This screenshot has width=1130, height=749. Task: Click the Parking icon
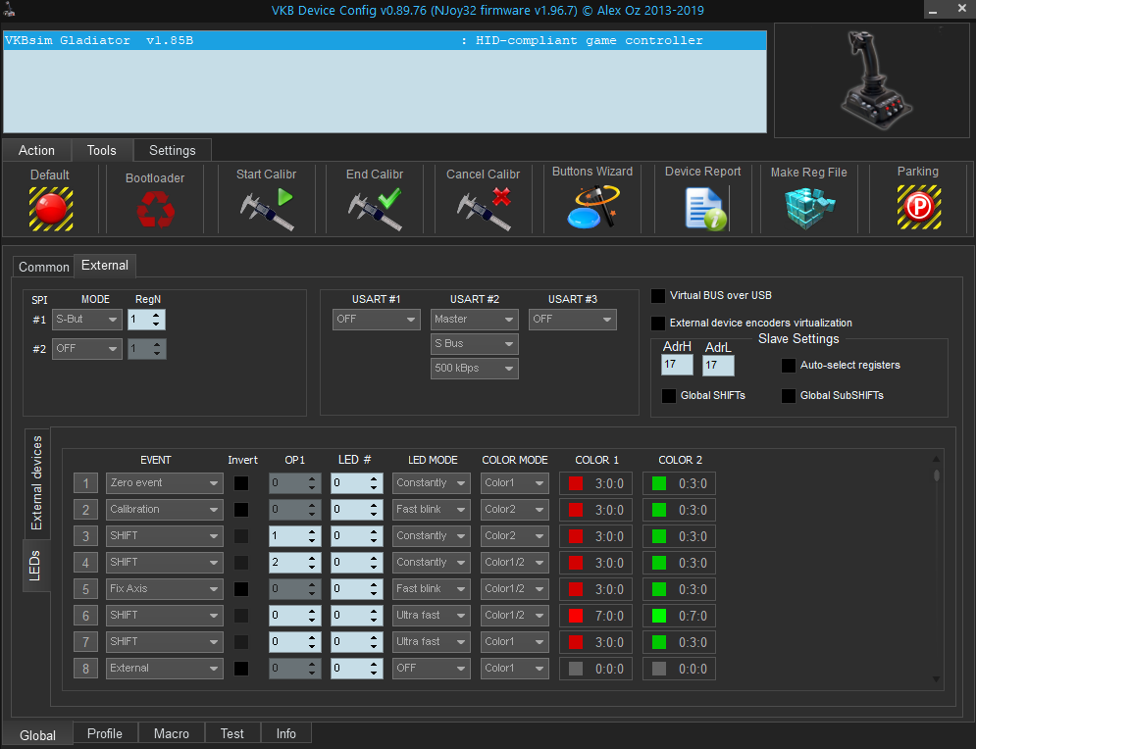click(918, 207)
